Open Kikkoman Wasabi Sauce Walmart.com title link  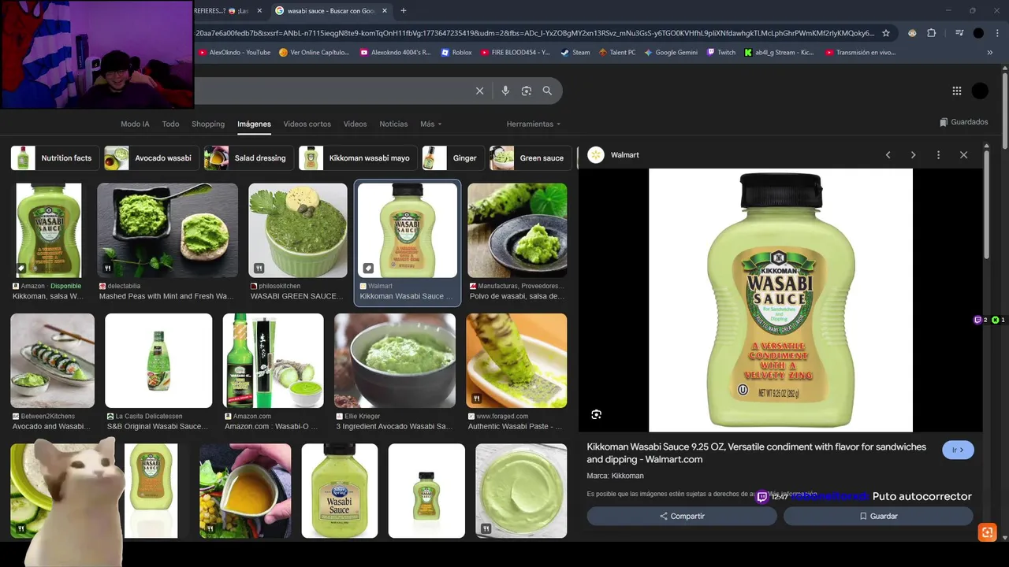pos(756,453)
